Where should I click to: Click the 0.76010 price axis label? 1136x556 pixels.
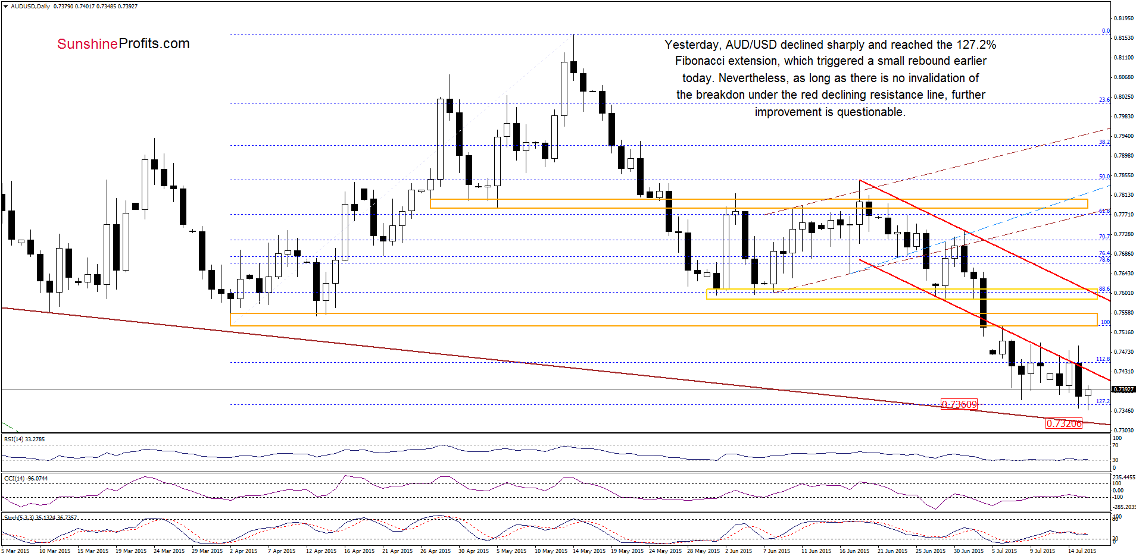tap(1124, 293)
